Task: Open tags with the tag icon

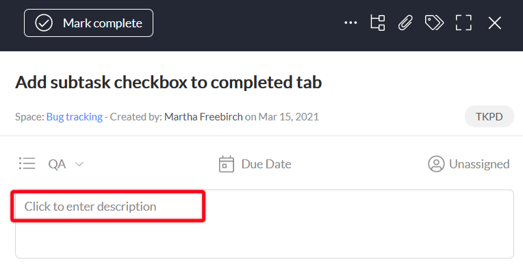Action: tap(434, 23)
